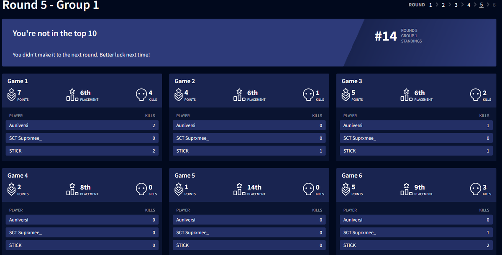Click the Game 2 kills skull icon
502x255 pixels.
(x=308, y=95)
